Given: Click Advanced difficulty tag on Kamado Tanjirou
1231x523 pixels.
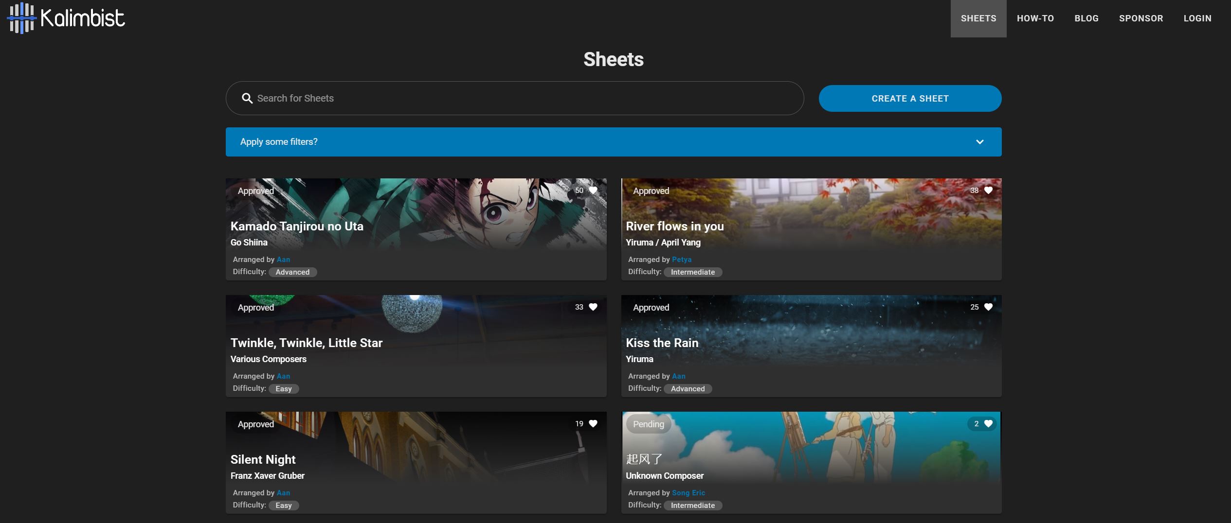Looking at the screenshot, I should click(292, 272).
